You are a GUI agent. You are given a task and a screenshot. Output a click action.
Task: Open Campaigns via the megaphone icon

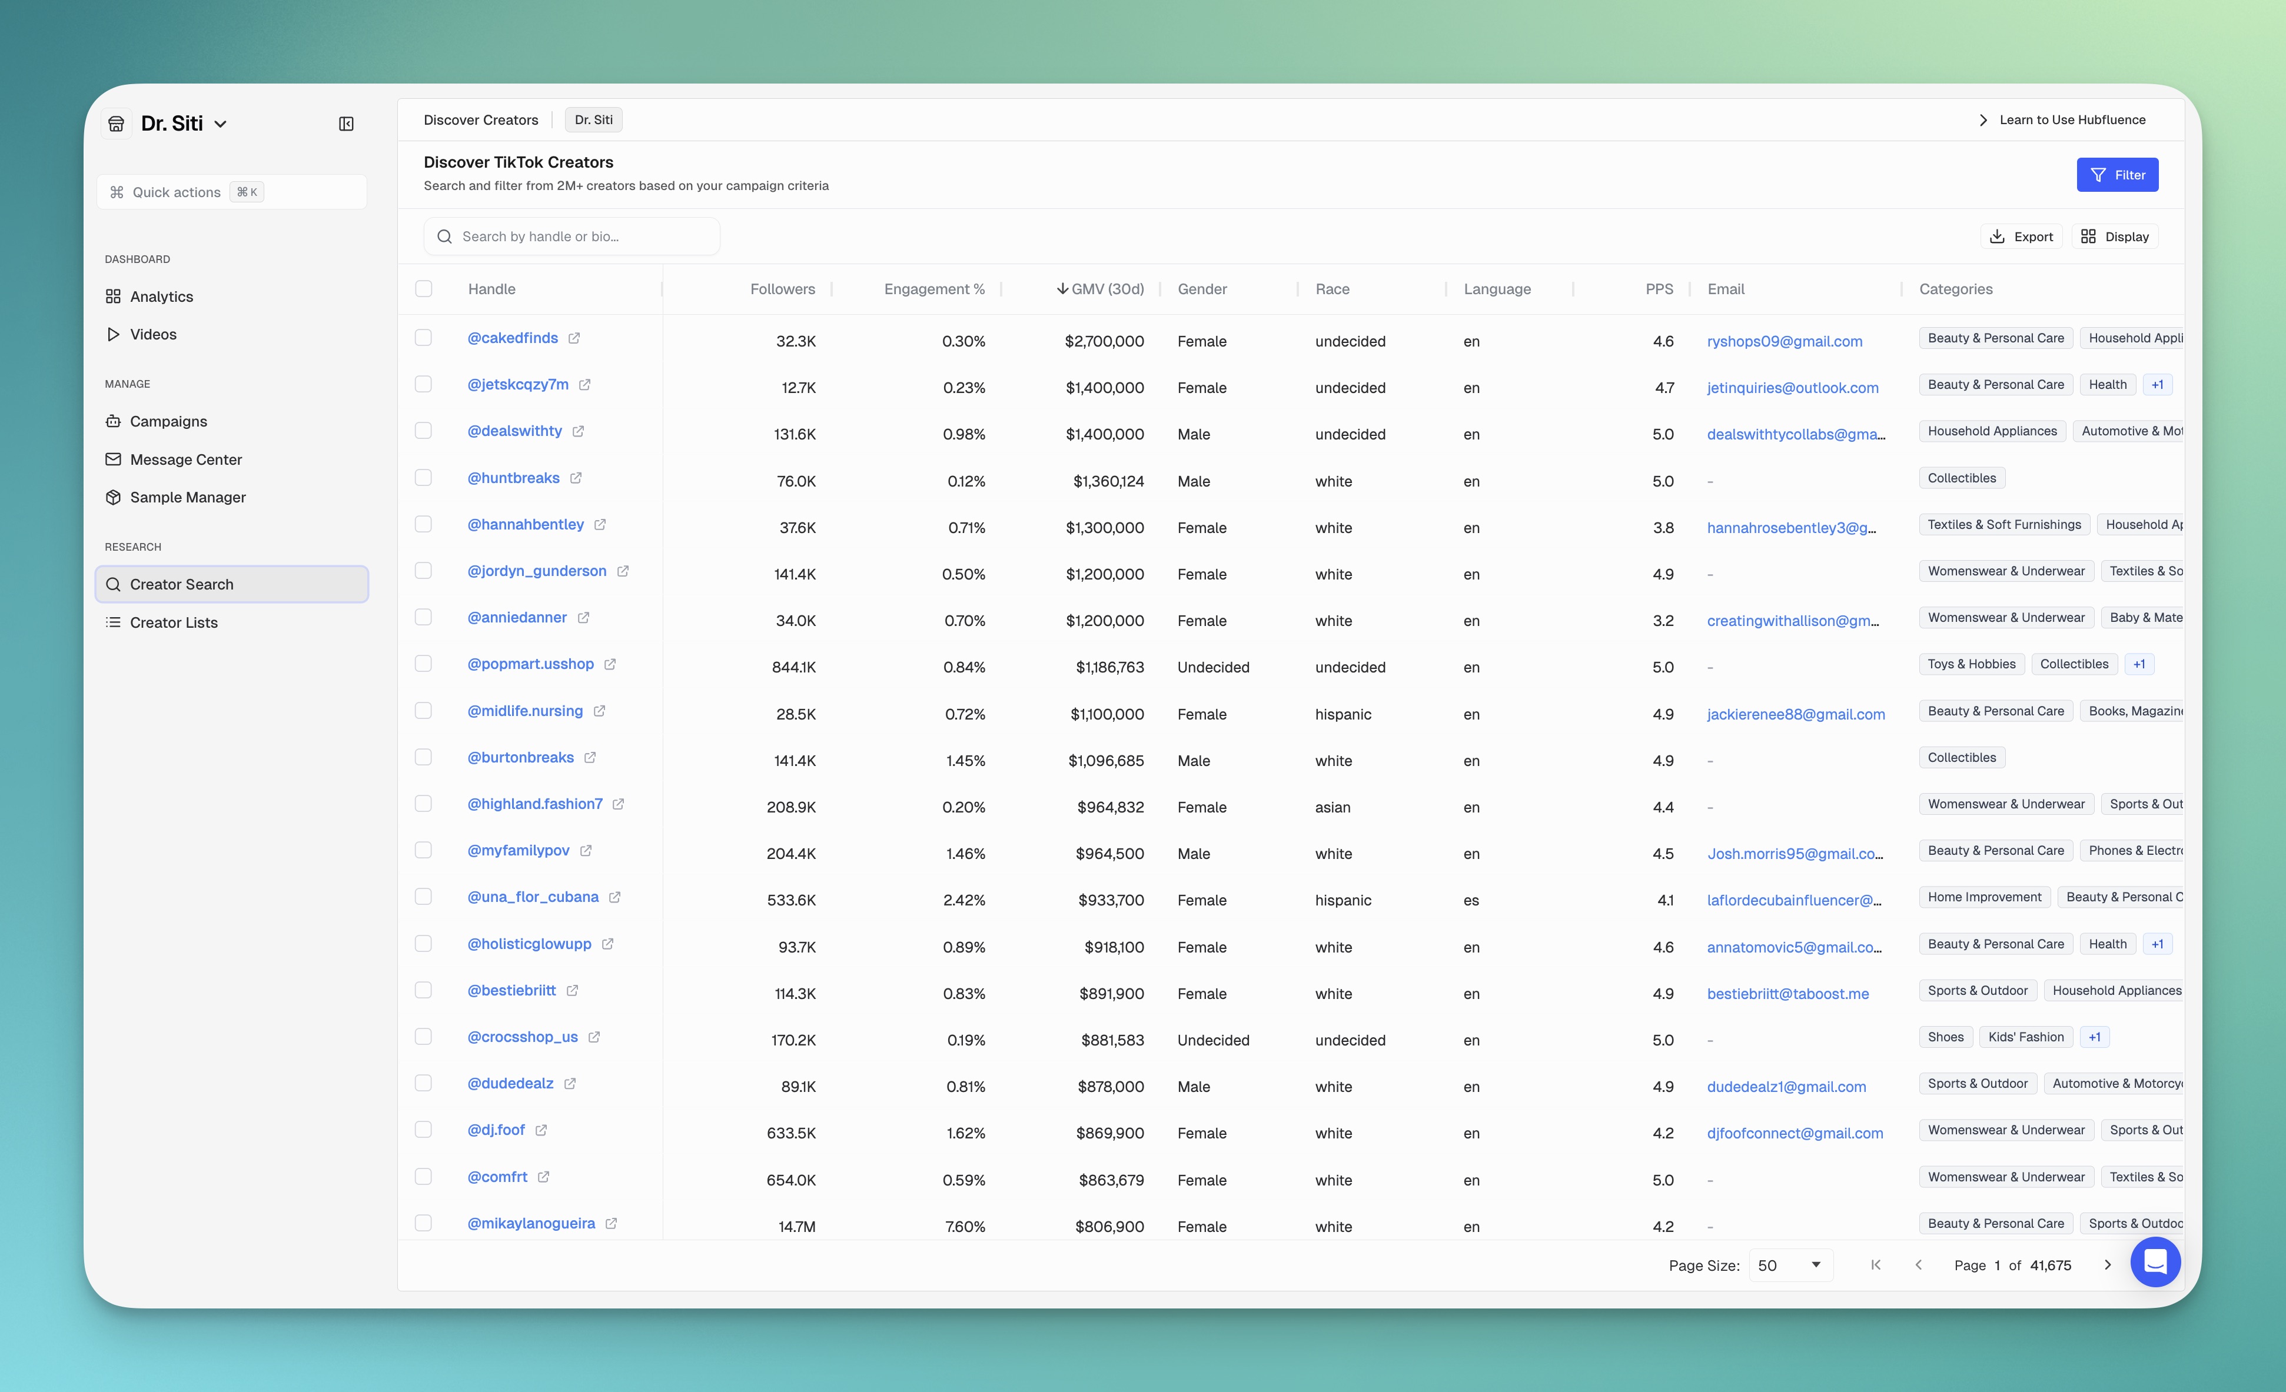(113, 420)
